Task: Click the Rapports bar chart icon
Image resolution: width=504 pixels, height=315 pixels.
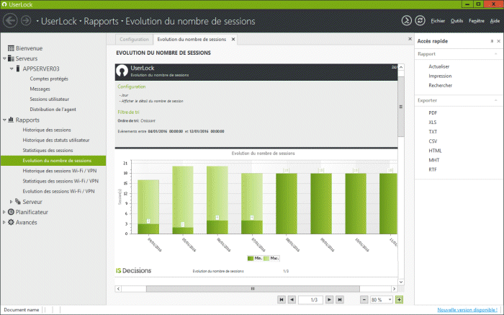Action: 11,120
